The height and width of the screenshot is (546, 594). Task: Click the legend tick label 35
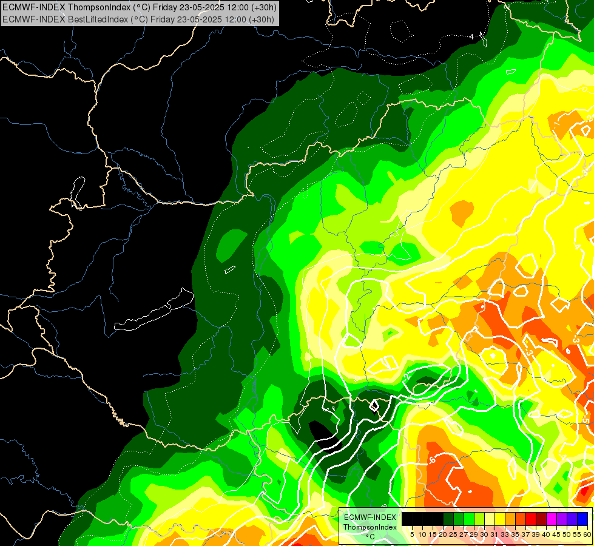point(515,534)
